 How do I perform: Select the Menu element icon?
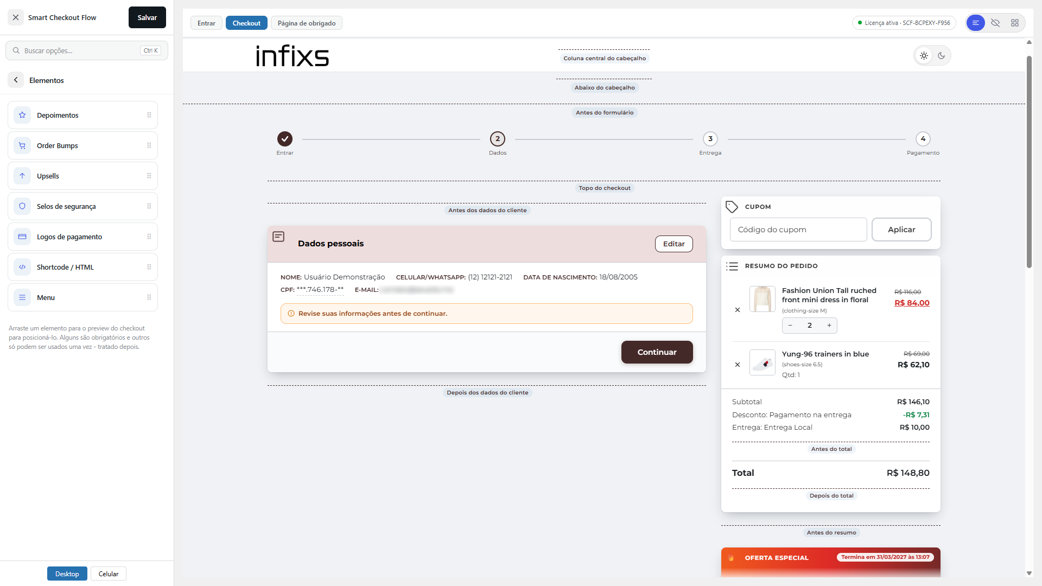(x=22, y=297)
